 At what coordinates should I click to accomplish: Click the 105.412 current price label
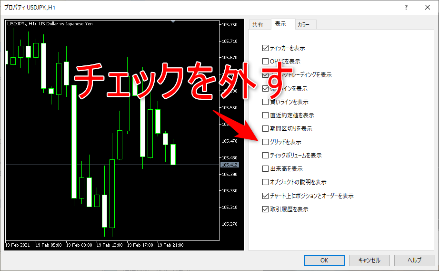tap(229, 165)
